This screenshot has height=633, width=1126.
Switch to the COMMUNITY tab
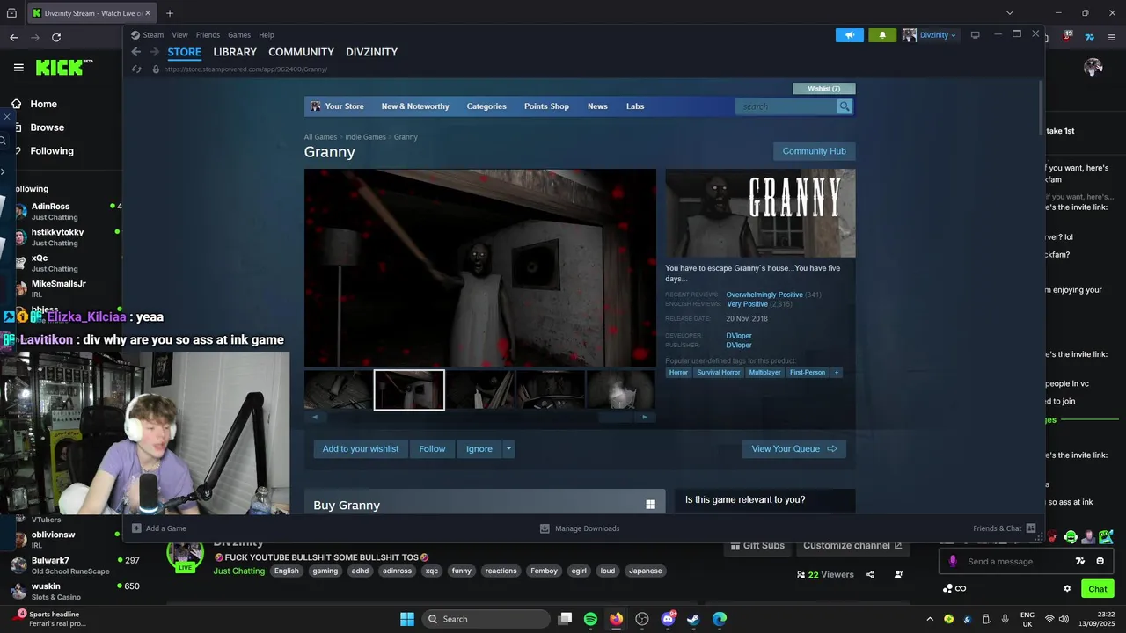point(301,52)
